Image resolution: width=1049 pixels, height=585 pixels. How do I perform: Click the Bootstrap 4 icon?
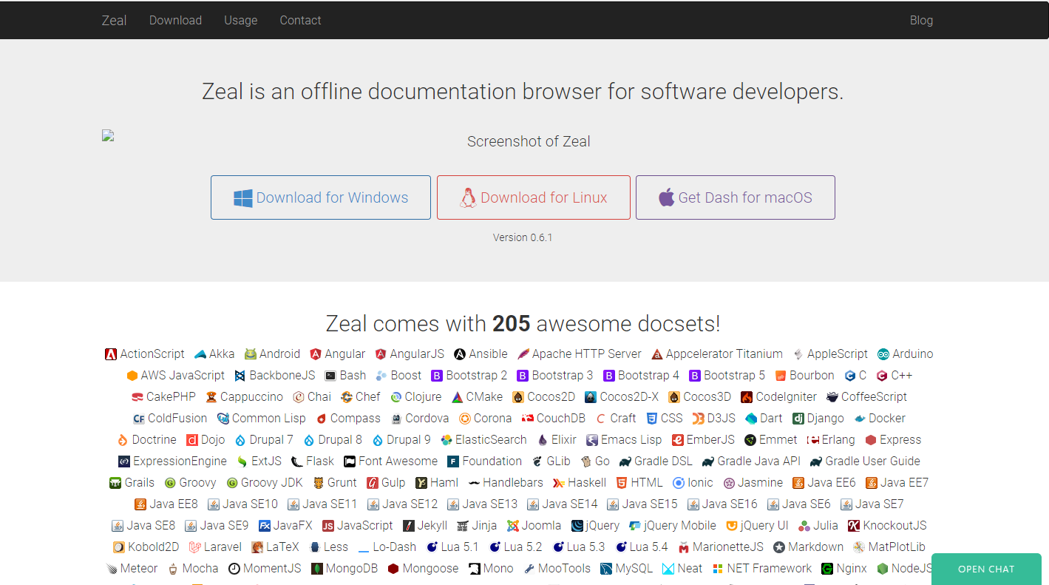tap(609, 376)
